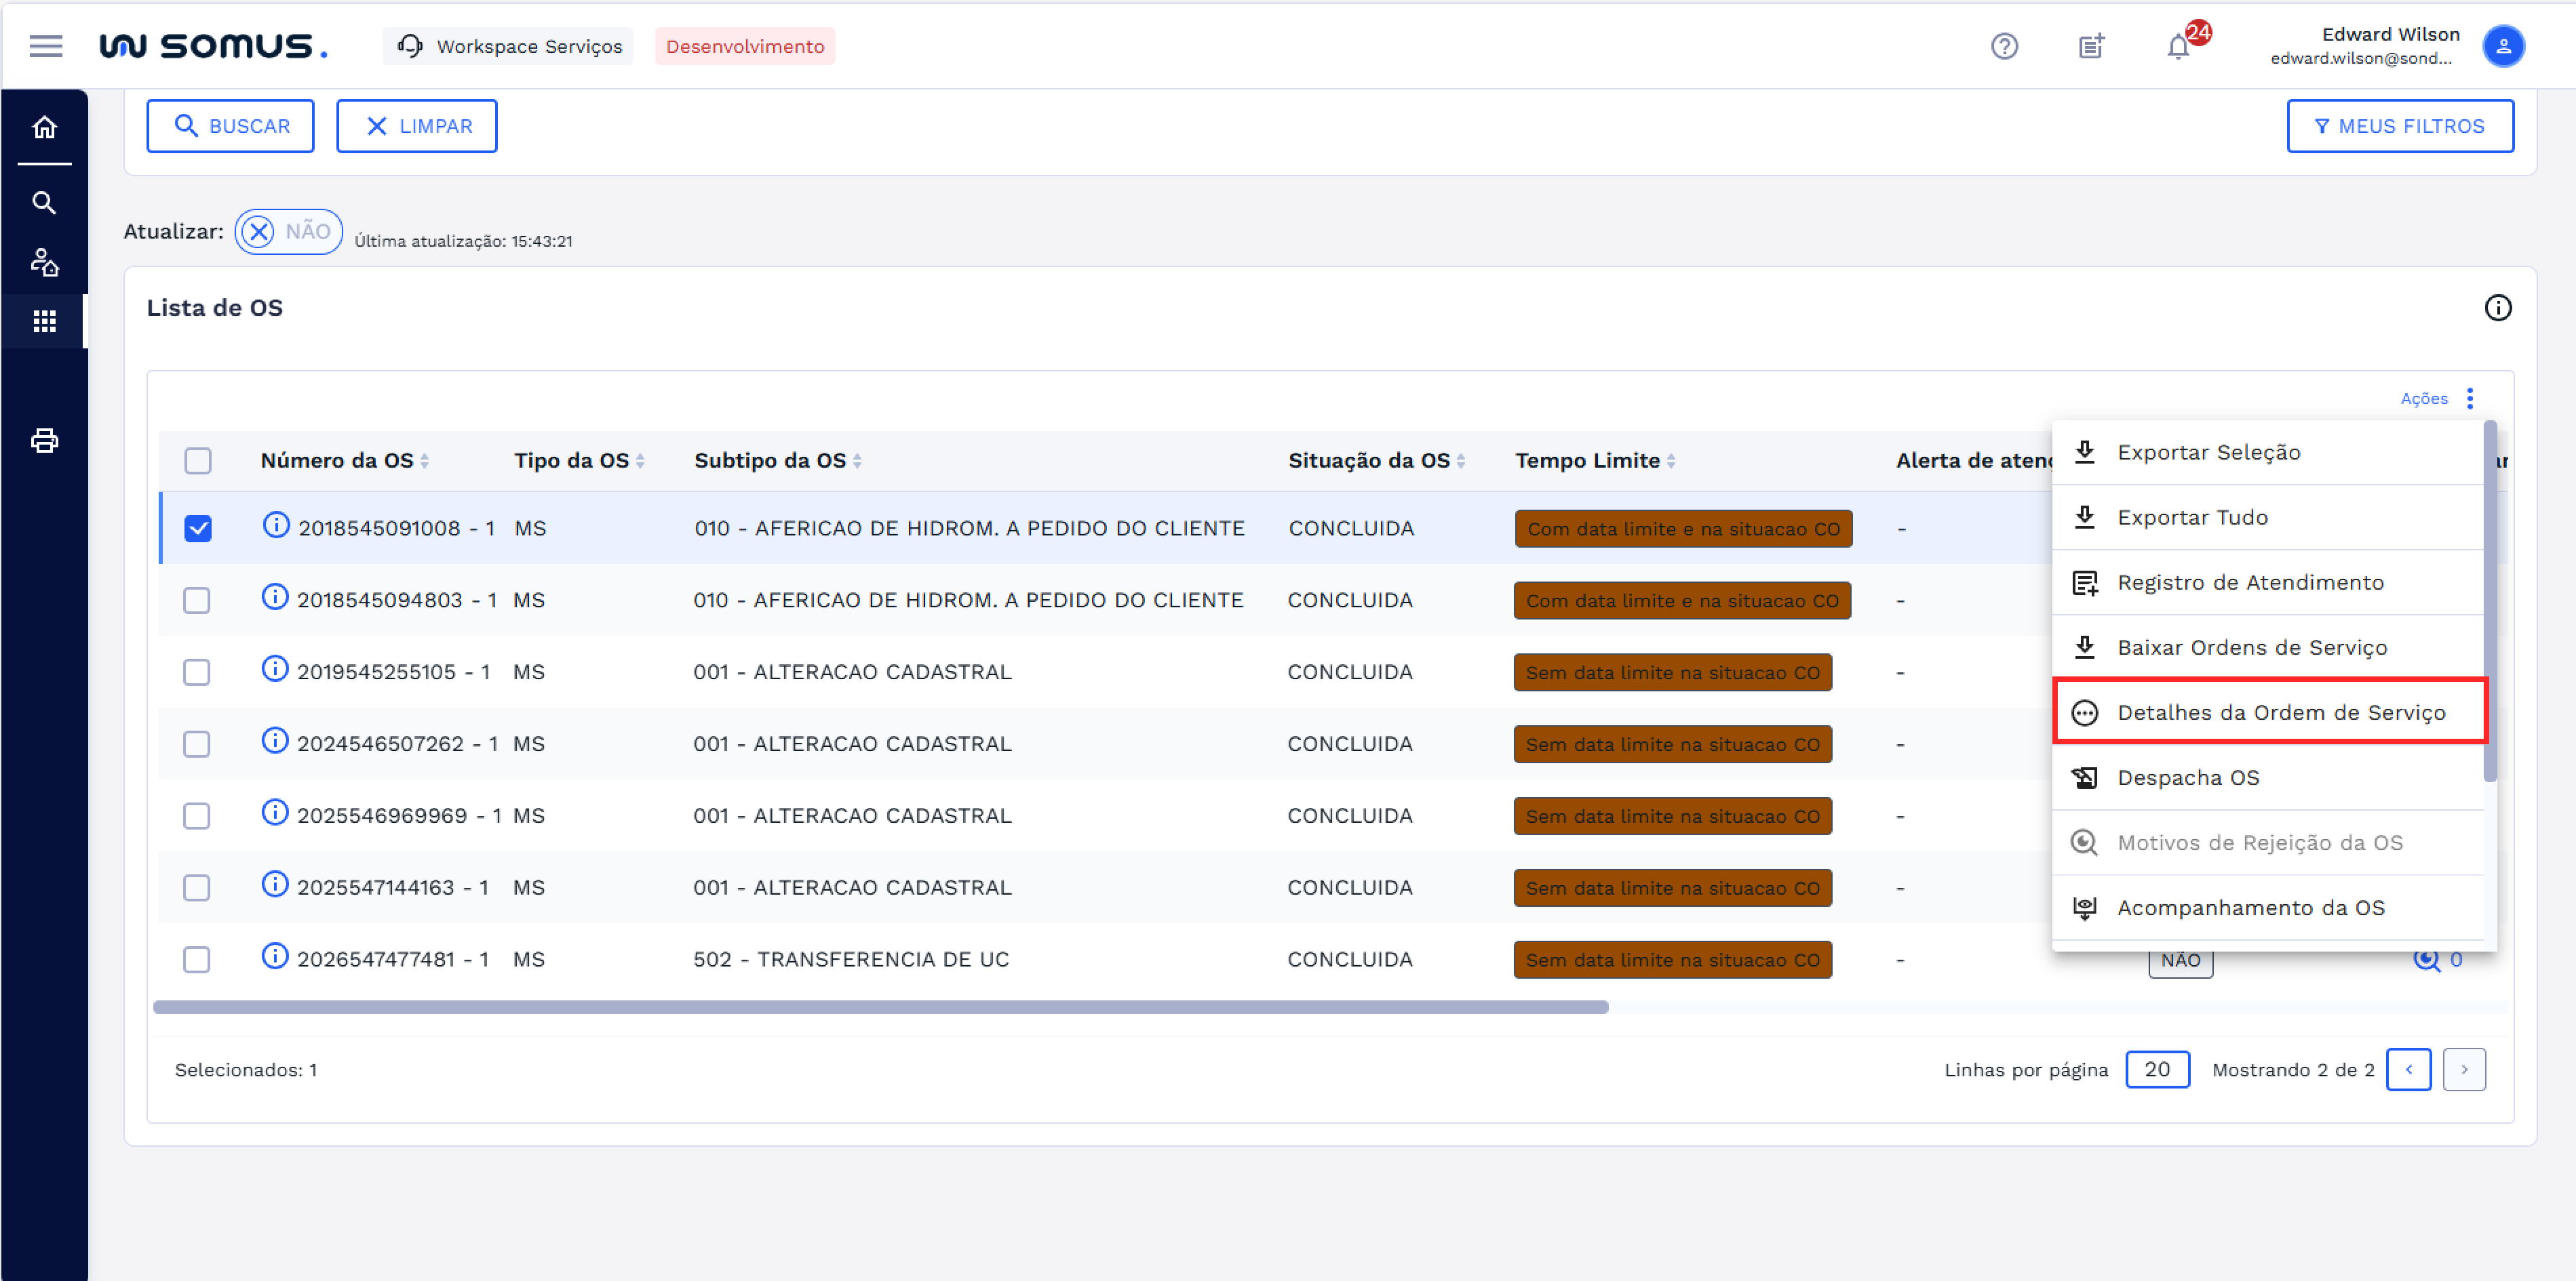Click the help question mark icon
Viewport: 2576px width, 1281px height.
2004,46
